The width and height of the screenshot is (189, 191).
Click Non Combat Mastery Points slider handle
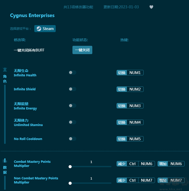pyautogui.click(x=70, y=183)
